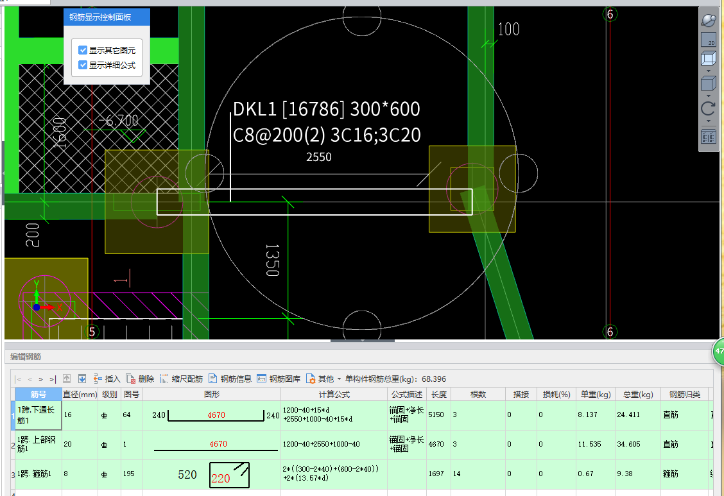724x496 pixels.
Task: Click the 钢筋归类 column header
Action: pyautogui.click(x=685, y=394)
